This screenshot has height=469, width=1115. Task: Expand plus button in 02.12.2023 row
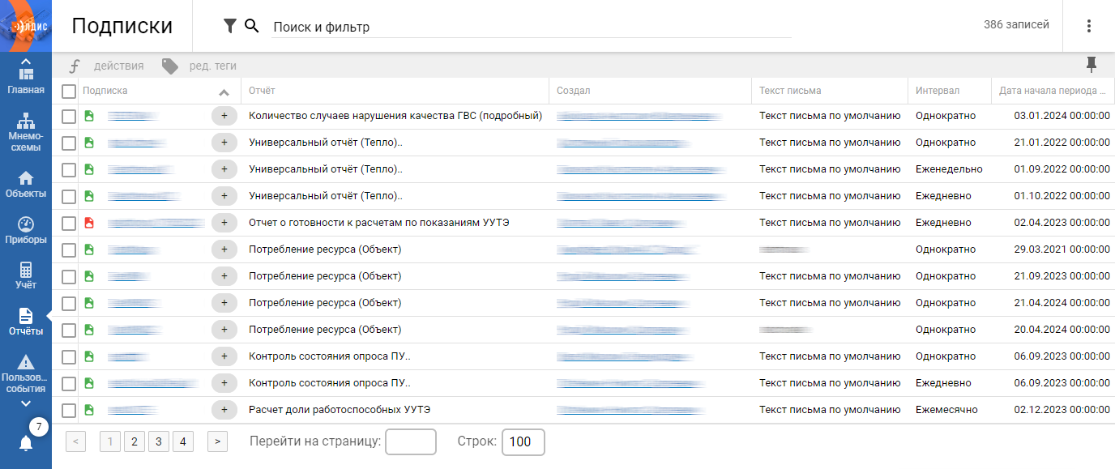pos(224,410)
